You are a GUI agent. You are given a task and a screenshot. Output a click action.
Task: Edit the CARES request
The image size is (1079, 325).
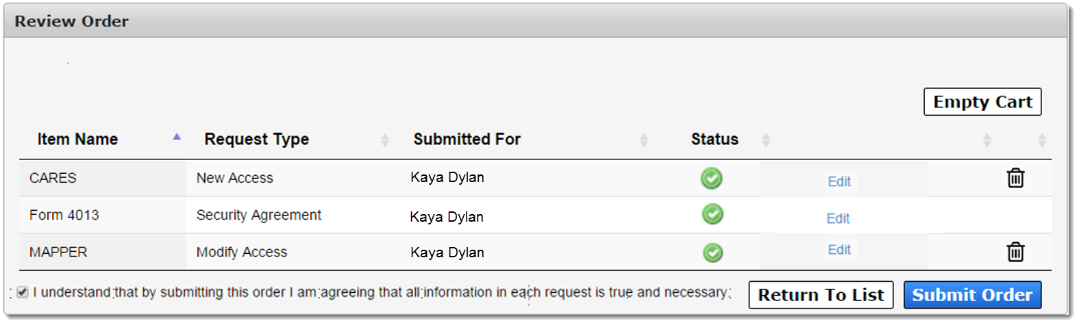839,181
